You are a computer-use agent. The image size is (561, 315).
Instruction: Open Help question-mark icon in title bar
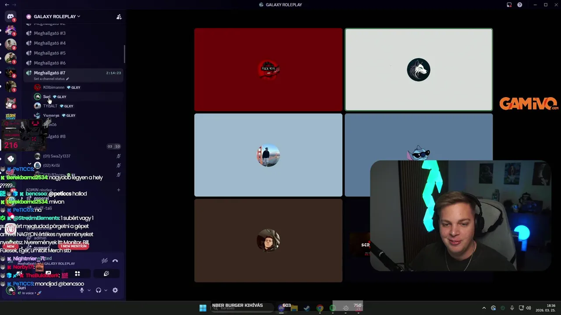[x=520, y=5]
